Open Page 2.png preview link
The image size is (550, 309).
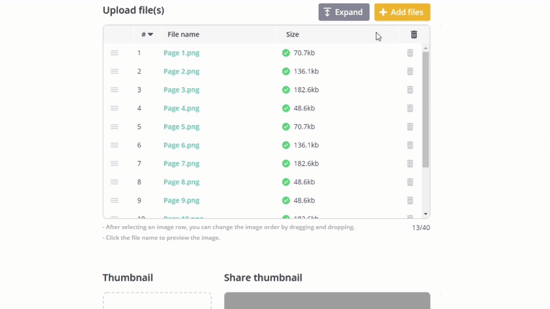click(181, 71)
